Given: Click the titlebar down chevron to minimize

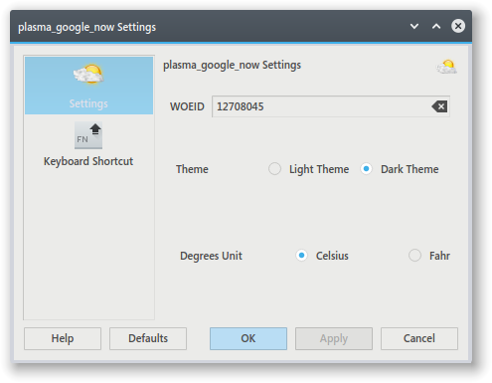Looking at the screenshot, I should click(414, 26).
